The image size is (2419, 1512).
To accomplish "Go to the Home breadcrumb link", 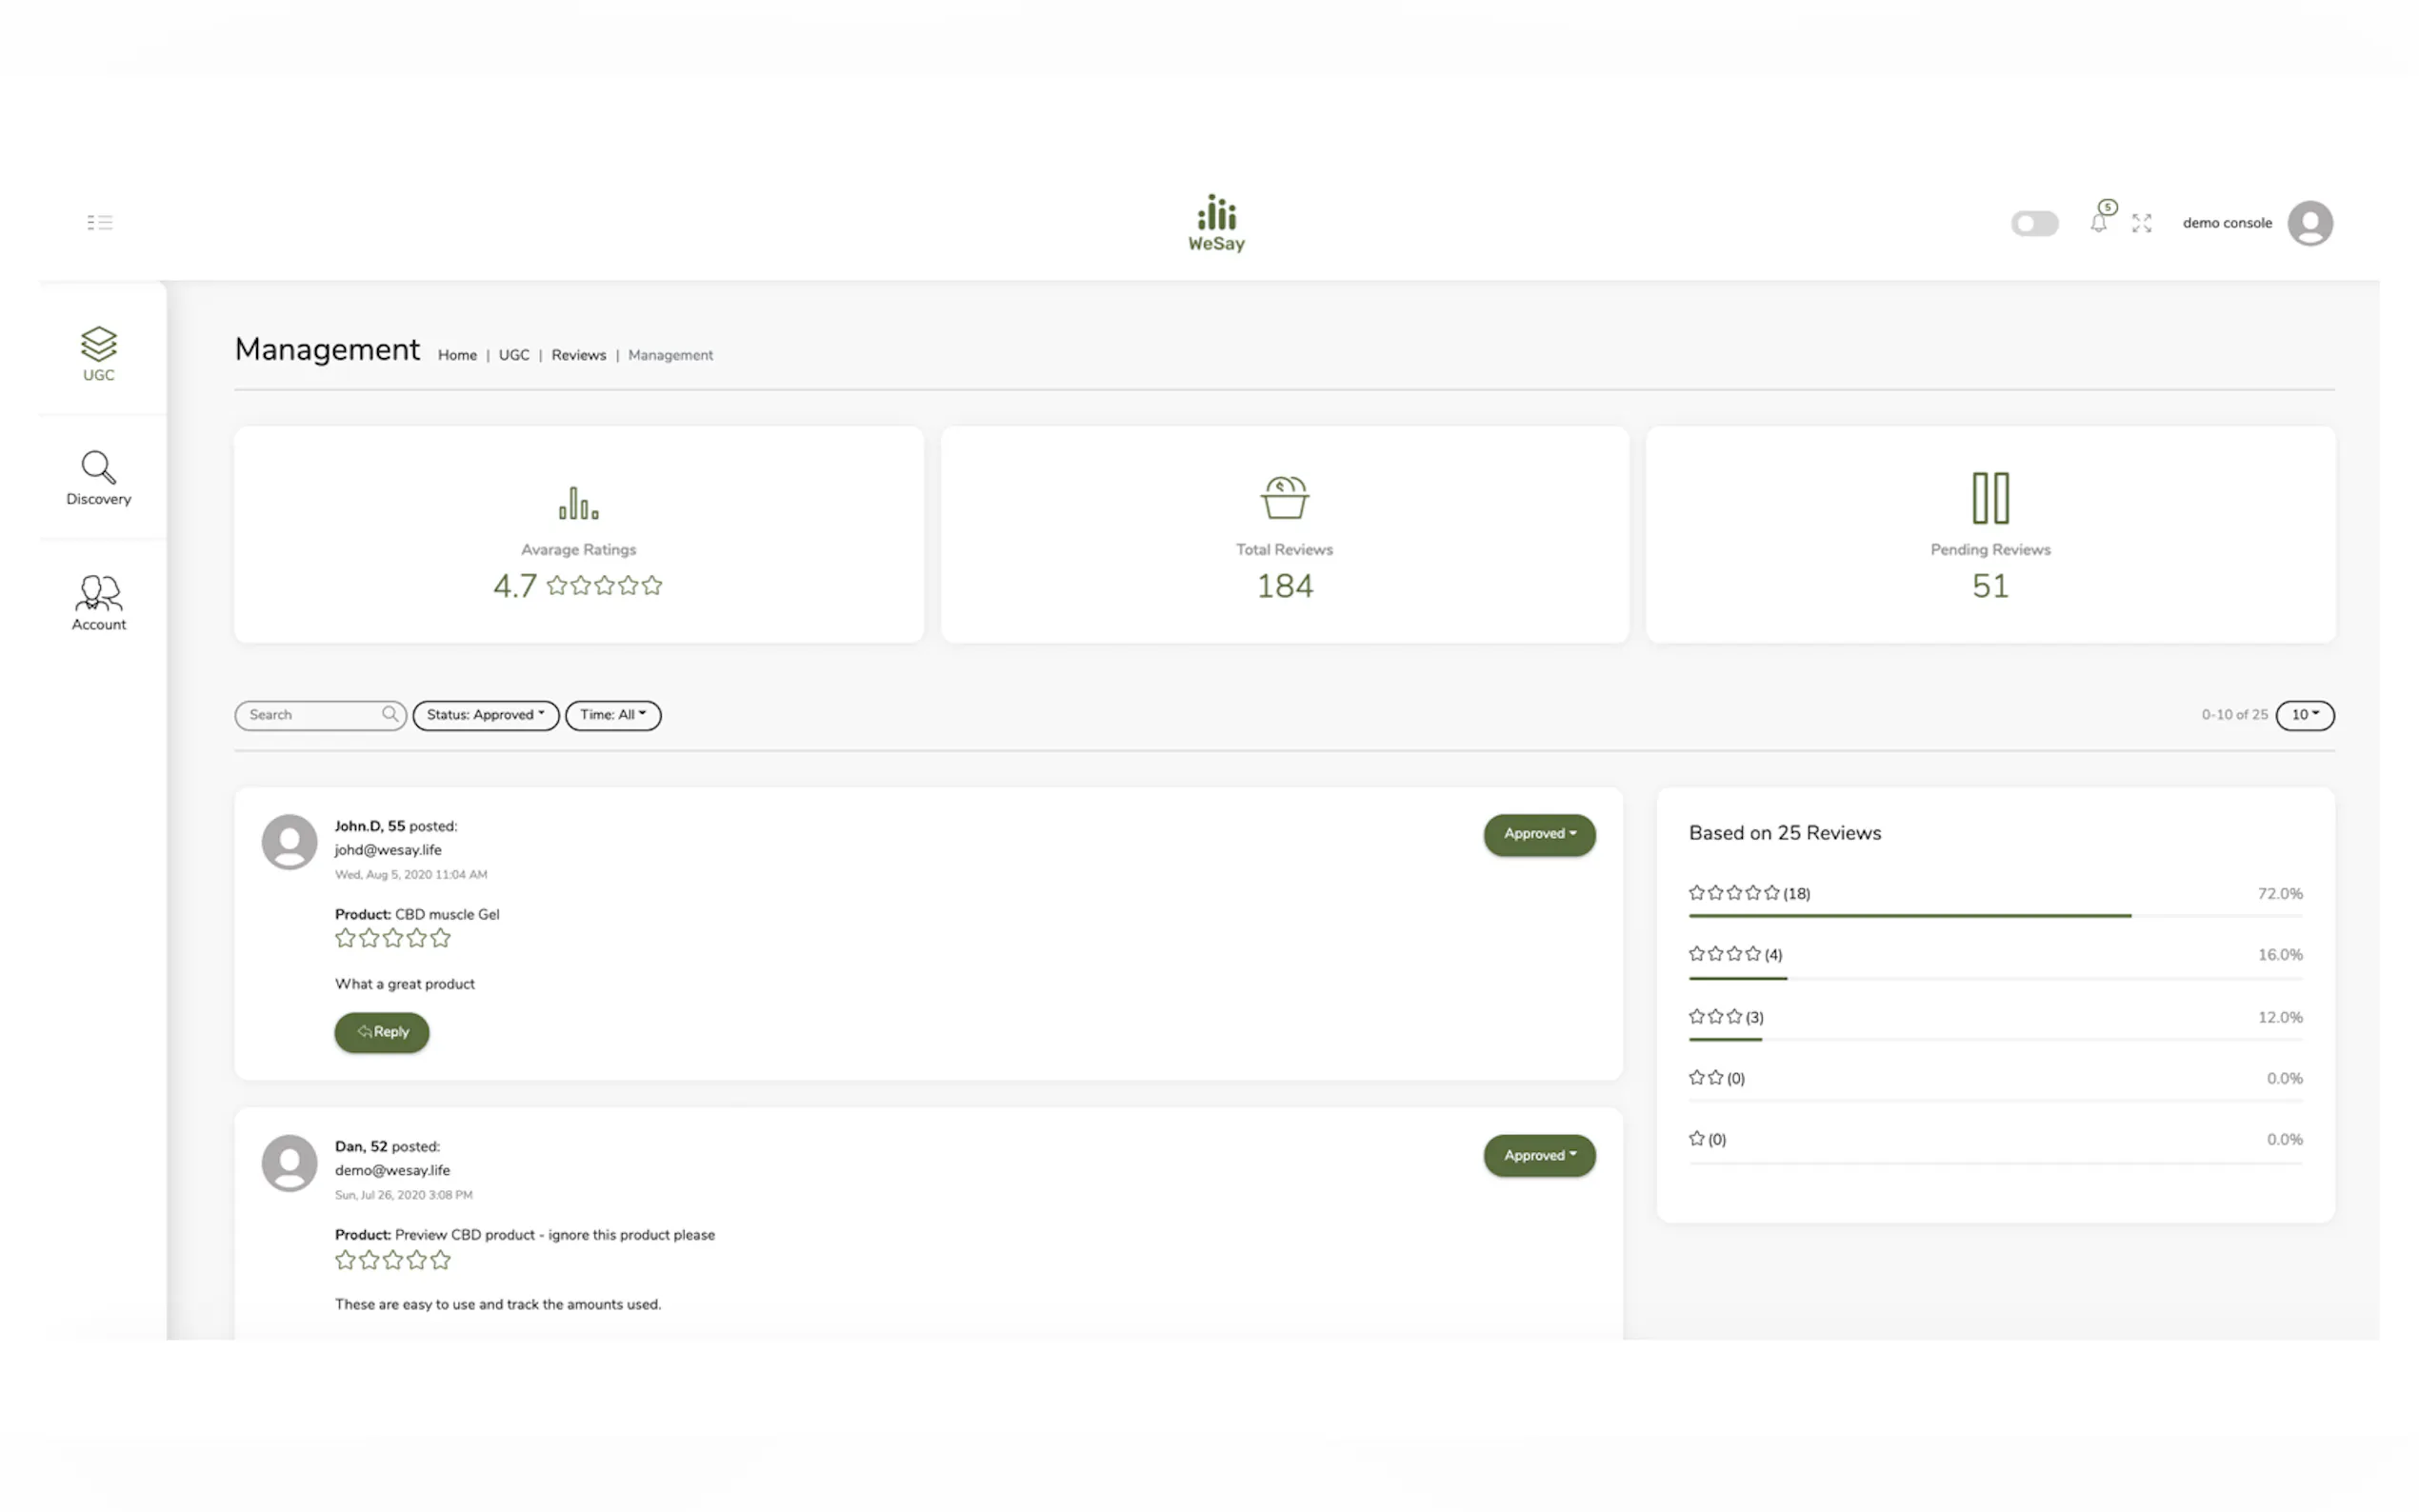I will point(457,355).
